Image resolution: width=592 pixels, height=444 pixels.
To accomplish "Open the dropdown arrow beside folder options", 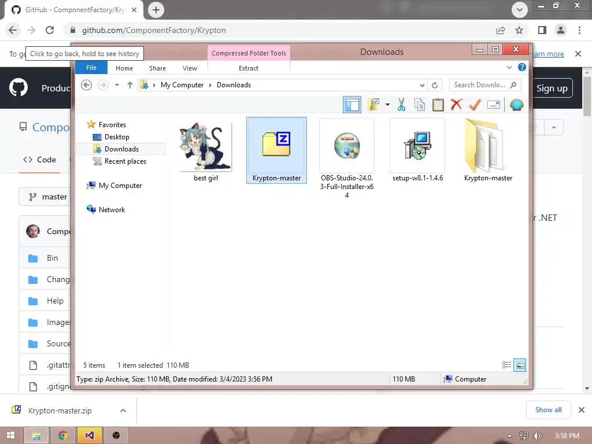I will click(387, 105).
